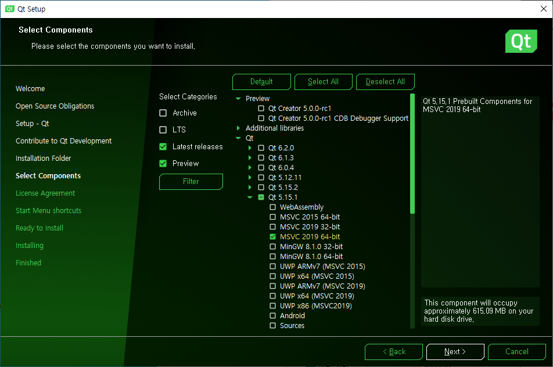Select the Start Menu shortcuts step
Viewport: 553px width, 367px height.
point(49,210)
